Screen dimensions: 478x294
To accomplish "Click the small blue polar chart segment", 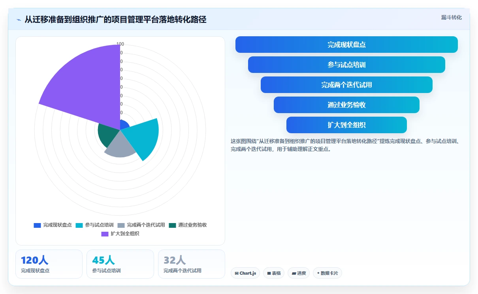I will point(124,125).
